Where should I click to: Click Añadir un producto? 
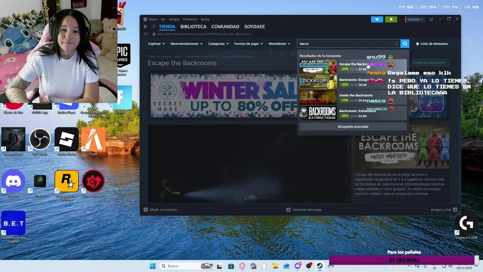[160, 210]
